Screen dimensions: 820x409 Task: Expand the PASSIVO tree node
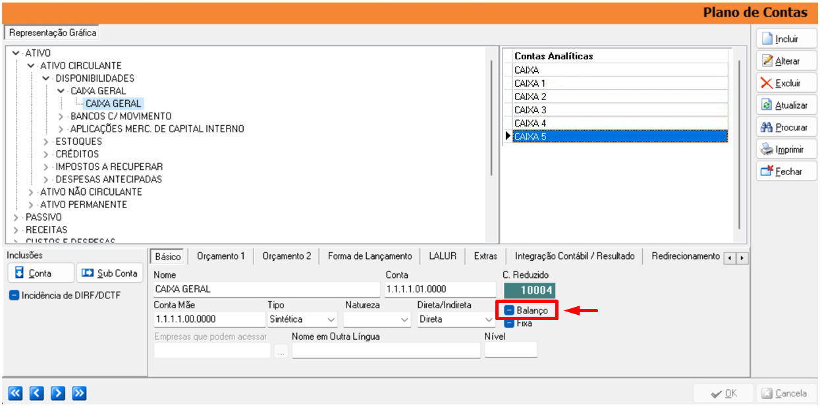coord(16,217)
